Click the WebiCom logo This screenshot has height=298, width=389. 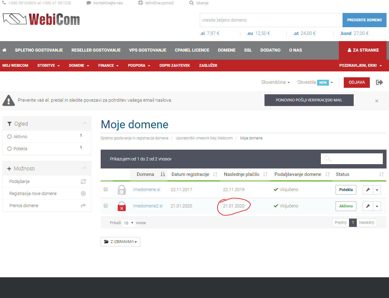click(x=41, y=19)
